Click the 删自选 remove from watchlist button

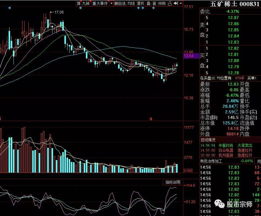coord(120,3)
